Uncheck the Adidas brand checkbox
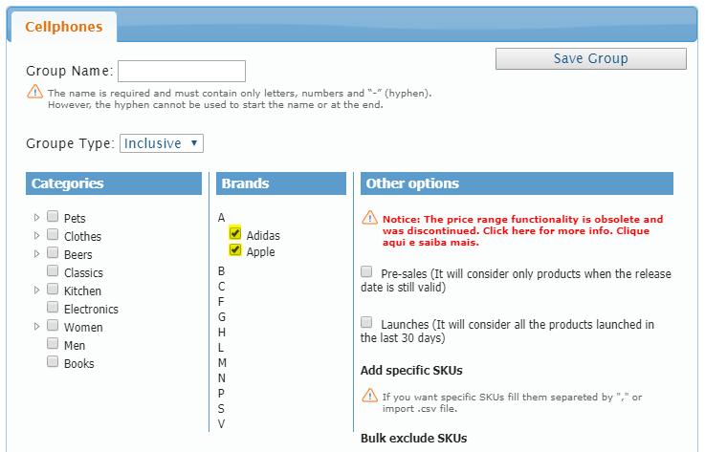Image resolution: width=705 pixels, height=452 pixels. pos(235,233)
